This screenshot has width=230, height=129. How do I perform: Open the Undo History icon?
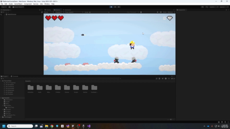tap(202, 7)
